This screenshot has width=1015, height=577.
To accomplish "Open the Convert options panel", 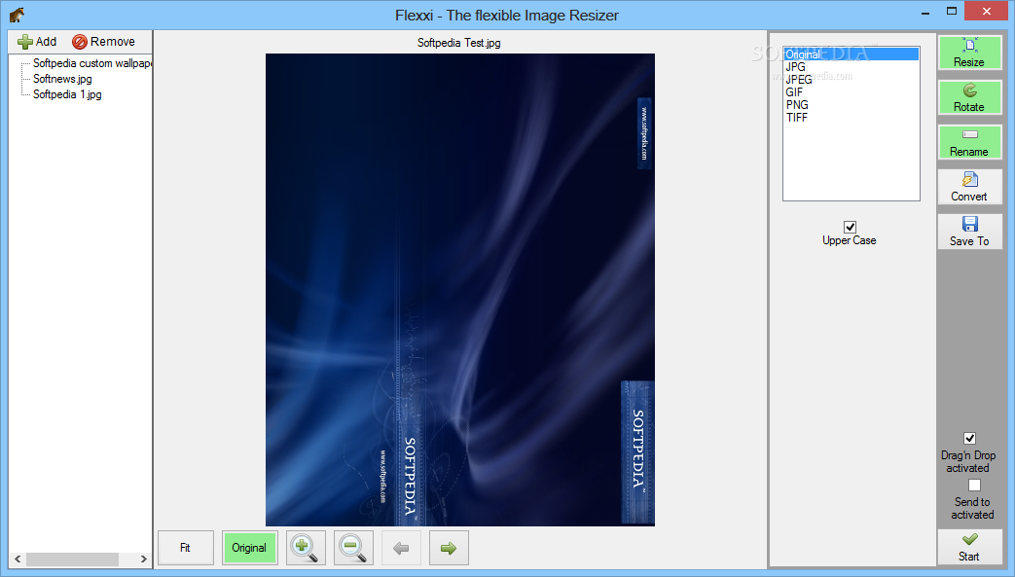I will click(969, 187).
